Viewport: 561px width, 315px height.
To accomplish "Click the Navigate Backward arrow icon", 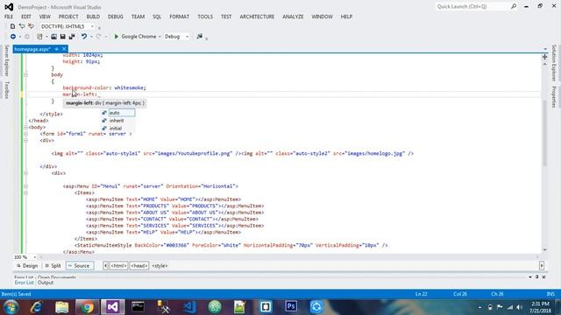I will [13, 37].
